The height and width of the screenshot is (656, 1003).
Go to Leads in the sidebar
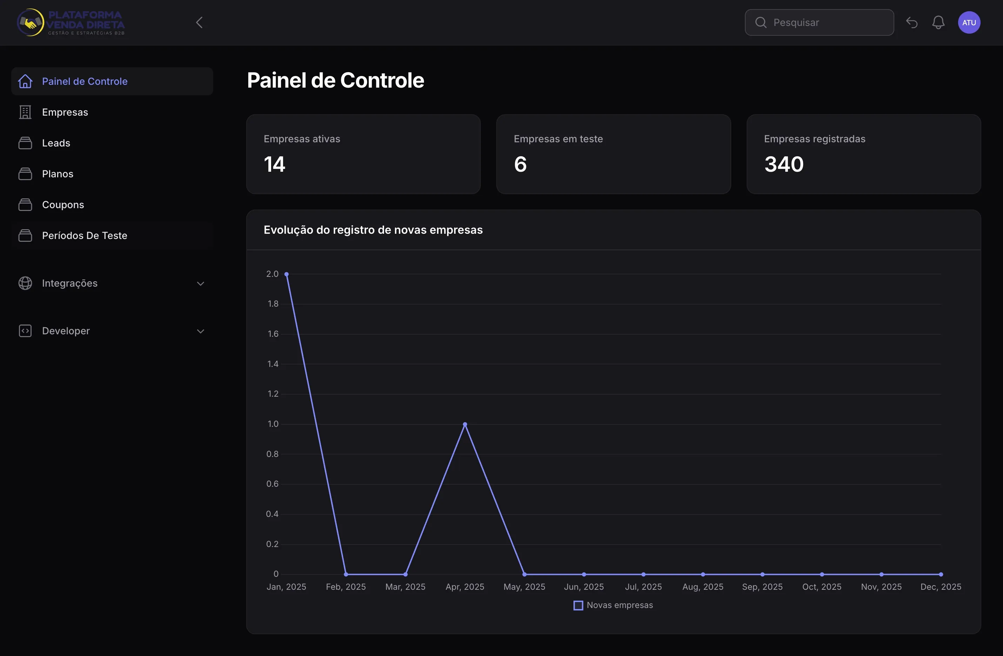pos(112,143)
